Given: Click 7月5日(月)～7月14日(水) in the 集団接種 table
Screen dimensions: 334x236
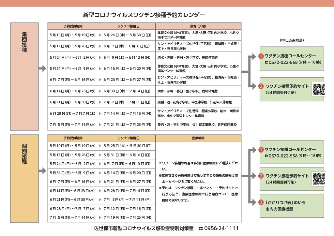Looking at the screenshot, I should (73, 125).
